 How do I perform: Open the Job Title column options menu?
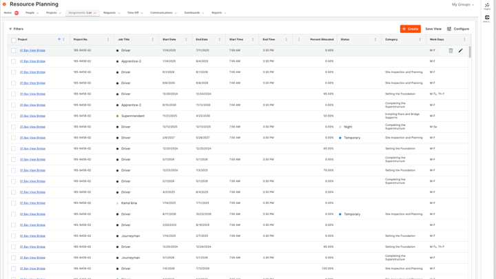152,39
